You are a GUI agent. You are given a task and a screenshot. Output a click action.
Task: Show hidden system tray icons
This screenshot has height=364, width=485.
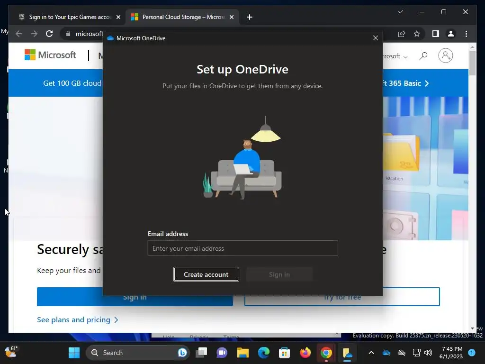(x=371, y=353)
